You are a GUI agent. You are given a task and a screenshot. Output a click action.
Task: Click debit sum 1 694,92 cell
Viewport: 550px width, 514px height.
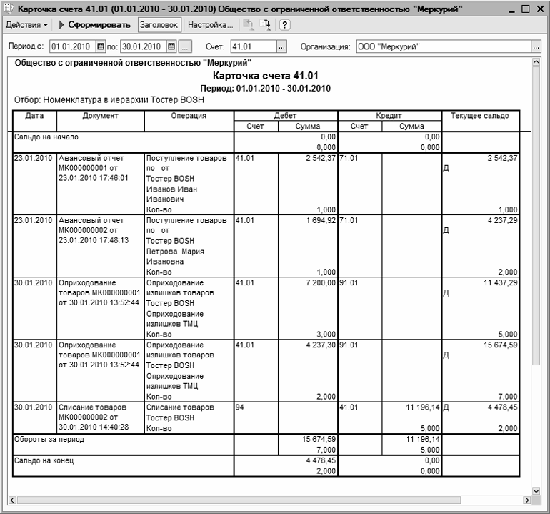(x=308, y=246)
